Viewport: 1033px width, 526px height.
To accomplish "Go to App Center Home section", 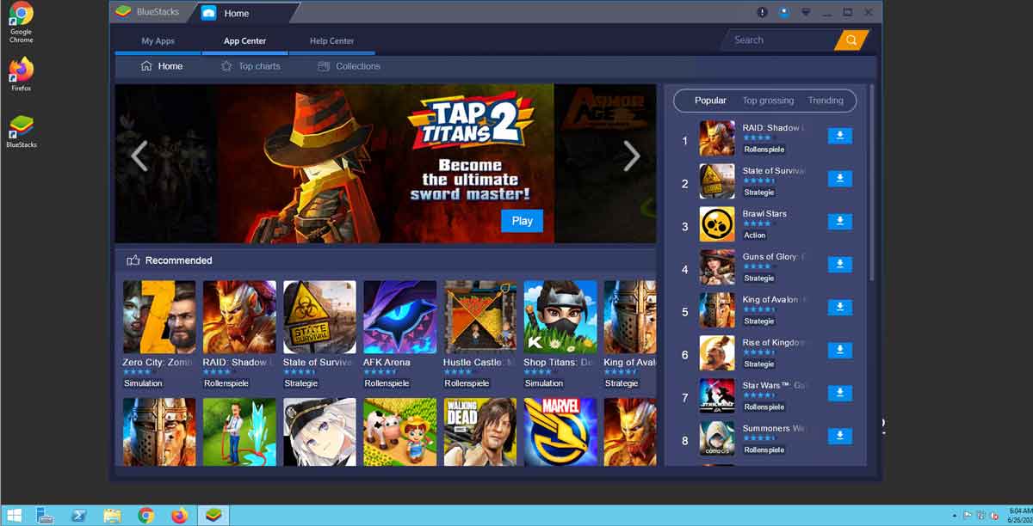I will coord(162,66).
